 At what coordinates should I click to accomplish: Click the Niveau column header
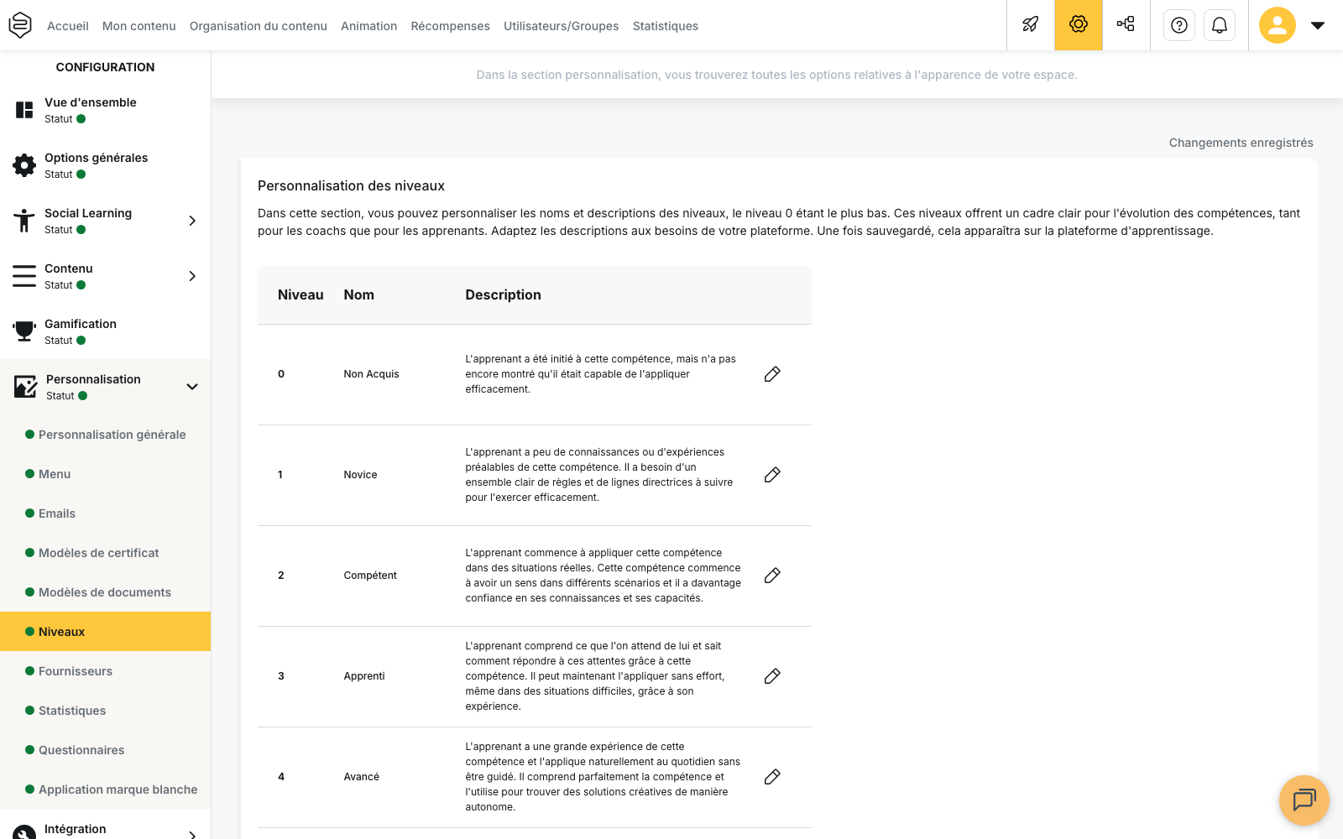click(x=300, y=295)
